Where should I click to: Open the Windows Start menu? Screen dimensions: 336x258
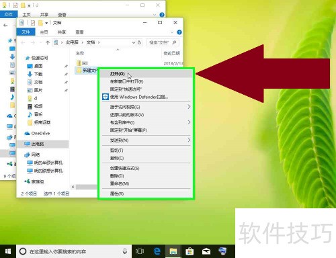click(x=8, y=251)
